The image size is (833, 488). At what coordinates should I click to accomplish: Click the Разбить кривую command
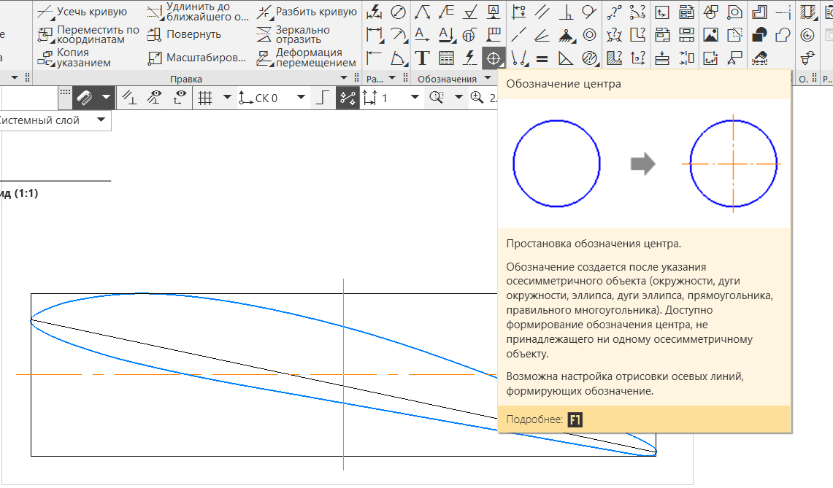click(305, 12)
